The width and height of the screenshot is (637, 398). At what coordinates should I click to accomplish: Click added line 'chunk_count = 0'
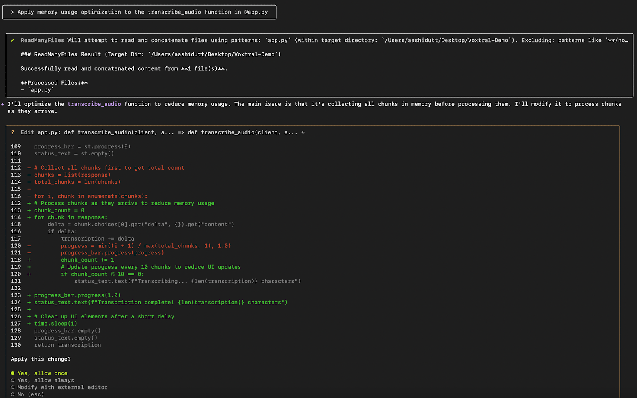point(59,210)
